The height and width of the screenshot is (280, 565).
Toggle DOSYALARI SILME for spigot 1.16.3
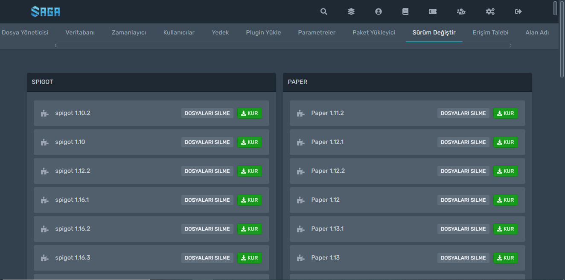[x=207, y=258]
